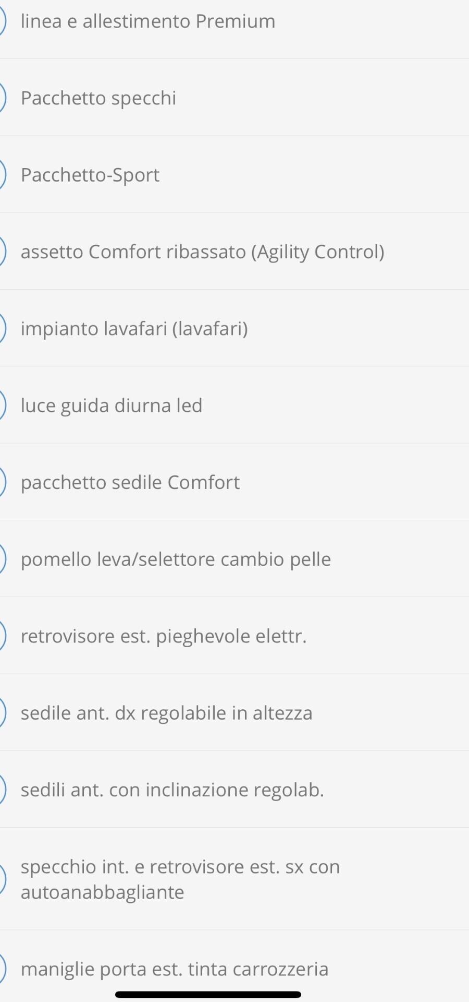Select the pacchetto sedile Comfort circle
The width and height of the screenshot is (469, 1002).
click(2, 482)
